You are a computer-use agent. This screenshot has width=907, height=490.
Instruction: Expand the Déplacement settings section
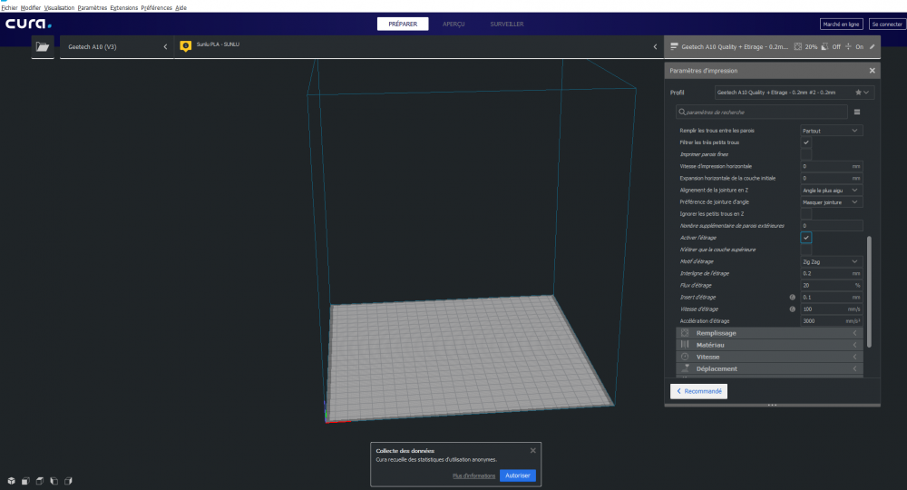769,368
